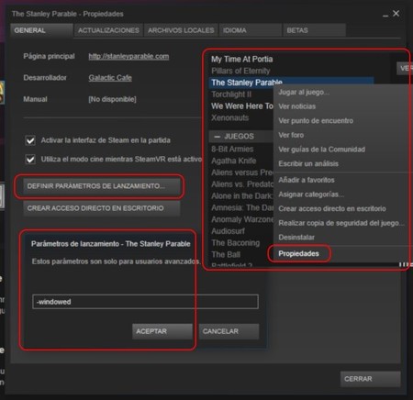
Task: Switch to the GENERAL tab
Action: point(41,30)
